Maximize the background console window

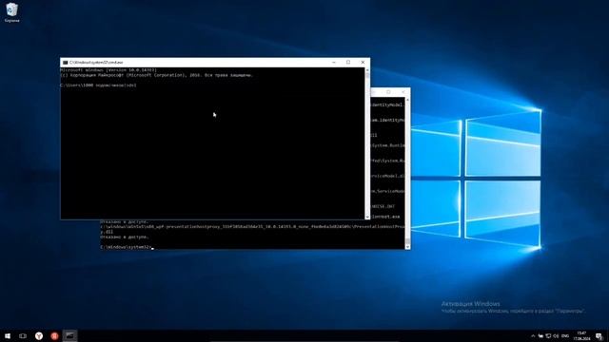coord(388,92)
